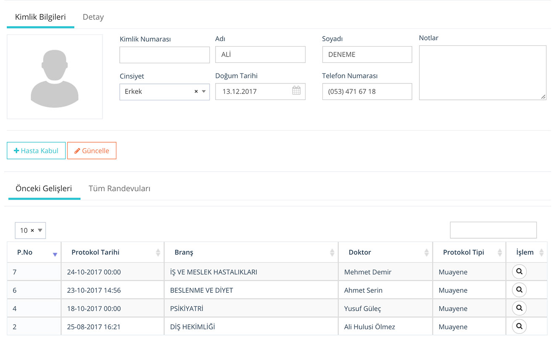Click doctor name Yusuf Güleç
This screenshot has height=346, width=559.
(x=363, y=309)
